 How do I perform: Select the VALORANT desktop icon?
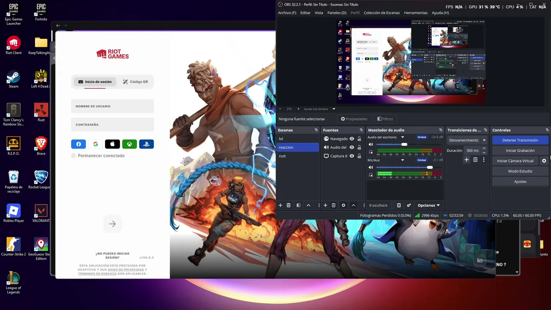[41, 213]
